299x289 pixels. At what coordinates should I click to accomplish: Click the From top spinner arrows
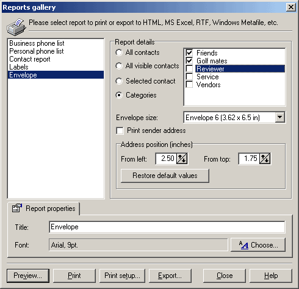click(x=265, y=159)
